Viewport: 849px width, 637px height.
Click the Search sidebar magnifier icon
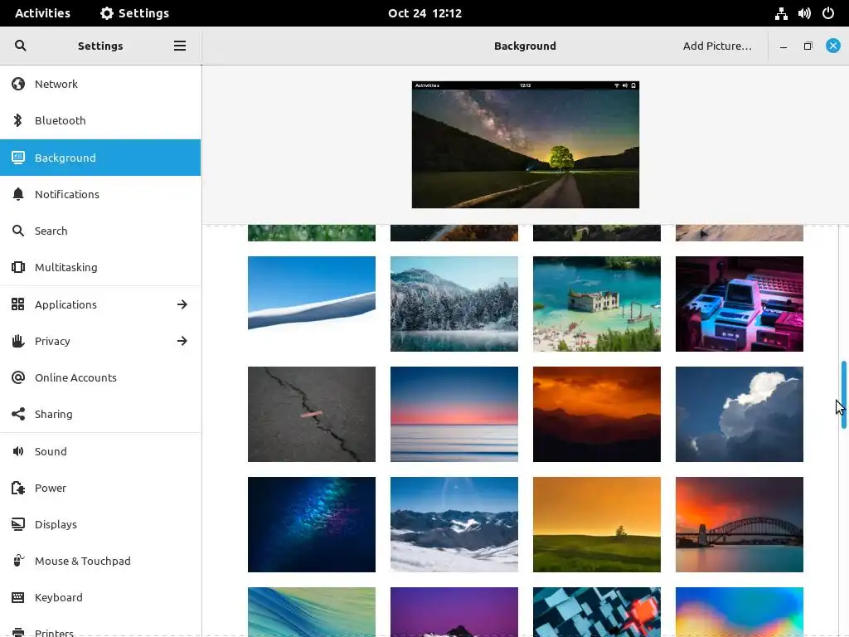18,231
